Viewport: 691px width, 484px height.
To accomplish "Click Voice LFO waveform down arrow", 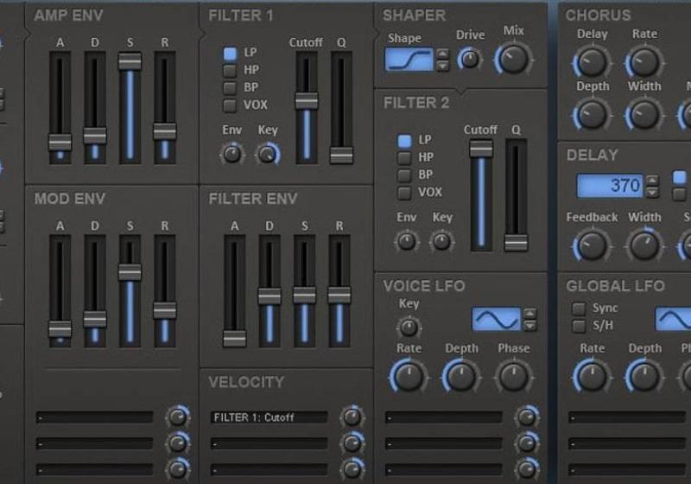I will [x=529, y=326].
